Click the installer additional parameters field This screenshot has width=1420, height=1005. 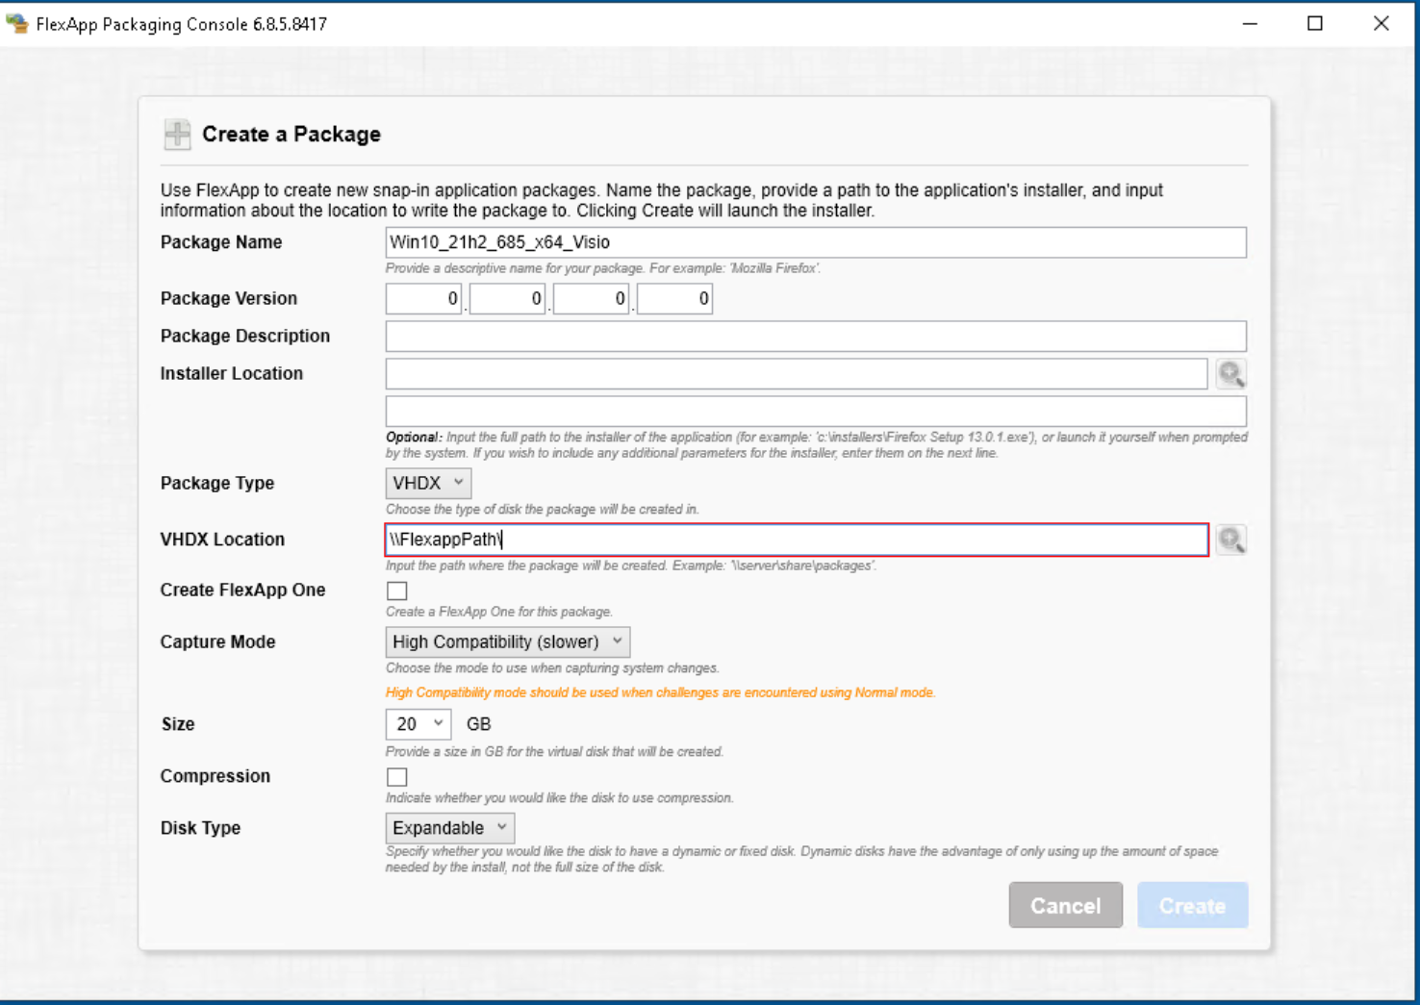[x=816, y=411]
